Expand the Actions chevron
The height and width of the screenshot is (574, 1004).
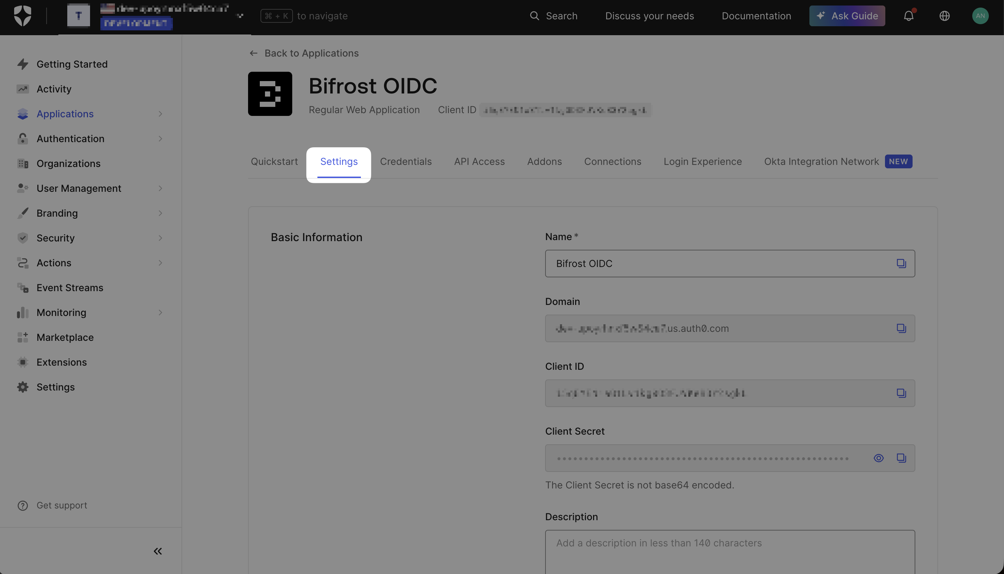(x=160, y=263)
